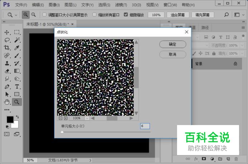Open the 滤镜(T) menu
Screen dimensions: 248x164
pyautogui.click(x=121, y=5)
